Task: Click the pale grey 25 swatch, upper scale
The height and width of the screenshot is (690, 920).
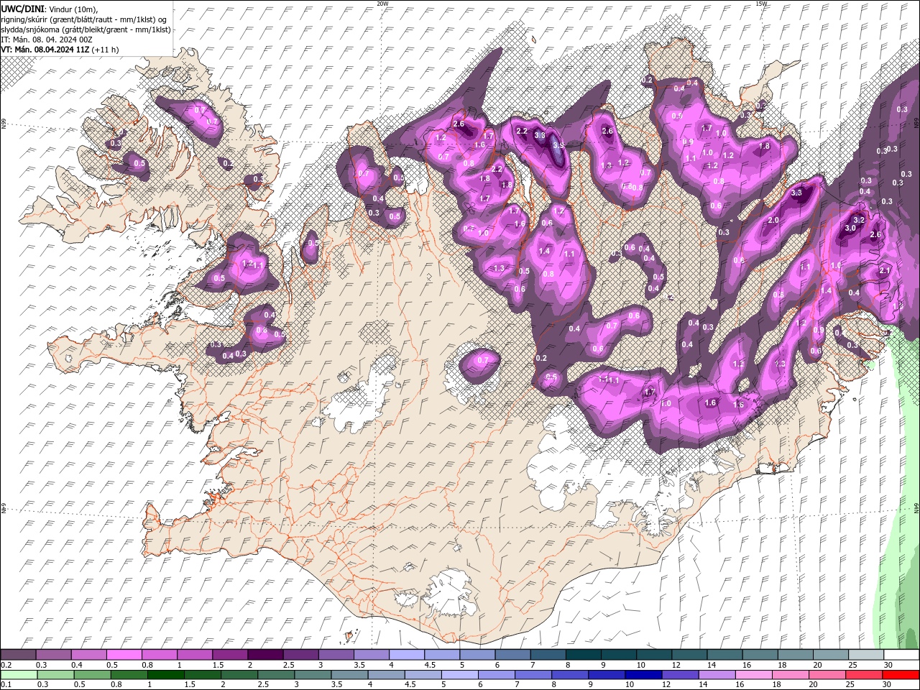Action: (x=866, y=655)
